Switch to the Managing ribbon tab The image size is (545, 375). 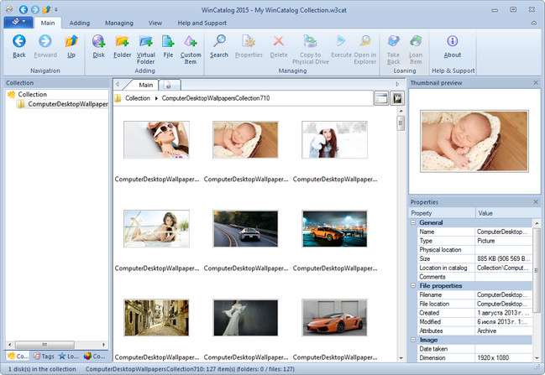(118, 23)
